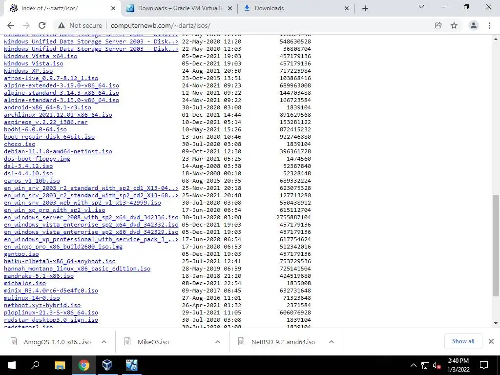Open the Chrome profile avatar menu
Image resolution: width=500 pixels, height=375 pixels.
(x=474, y=25)
